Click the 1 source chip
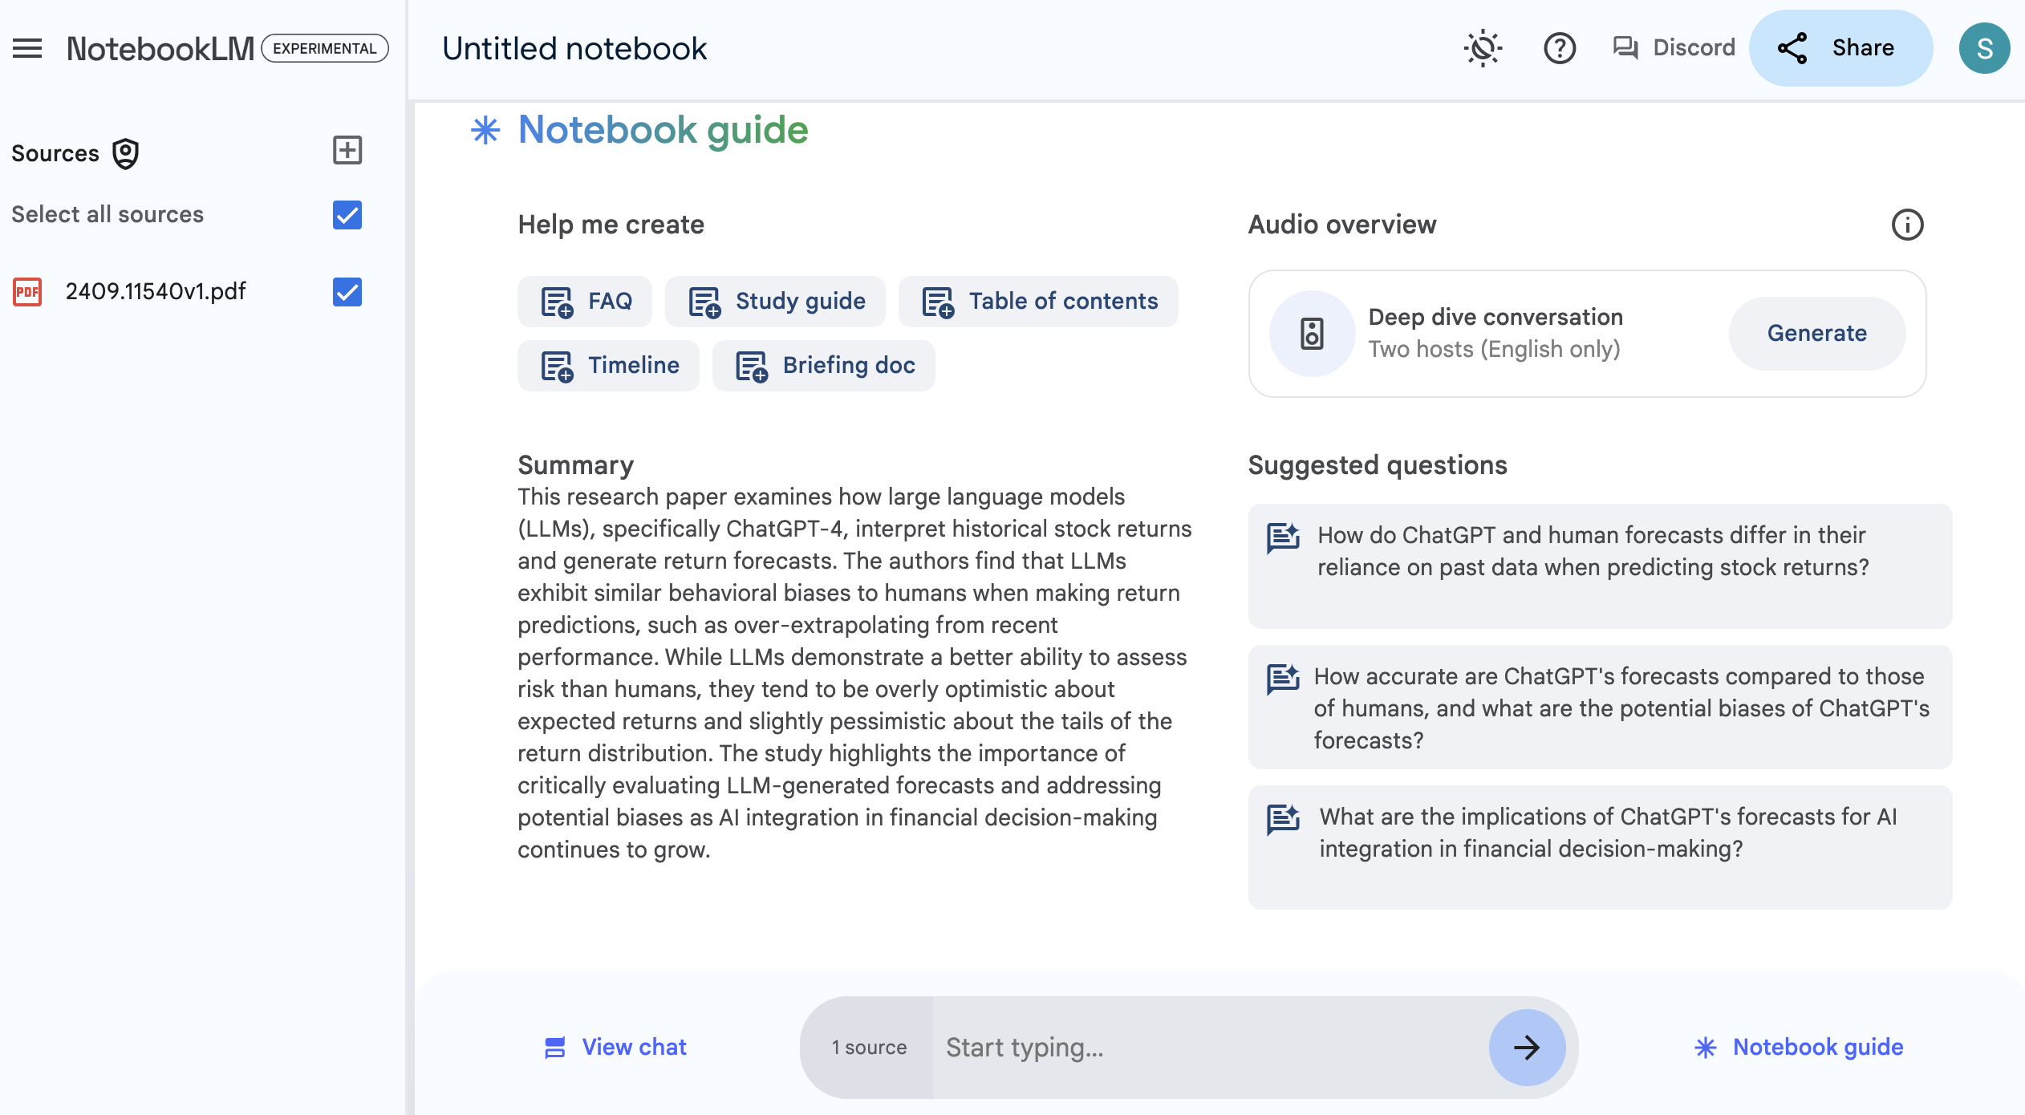 click(x=869, y=1048)
